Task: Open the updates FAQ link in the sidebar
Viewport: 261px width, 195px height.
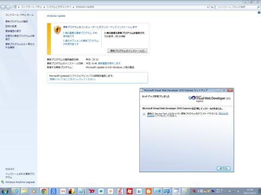Action: tap(20, 45)
